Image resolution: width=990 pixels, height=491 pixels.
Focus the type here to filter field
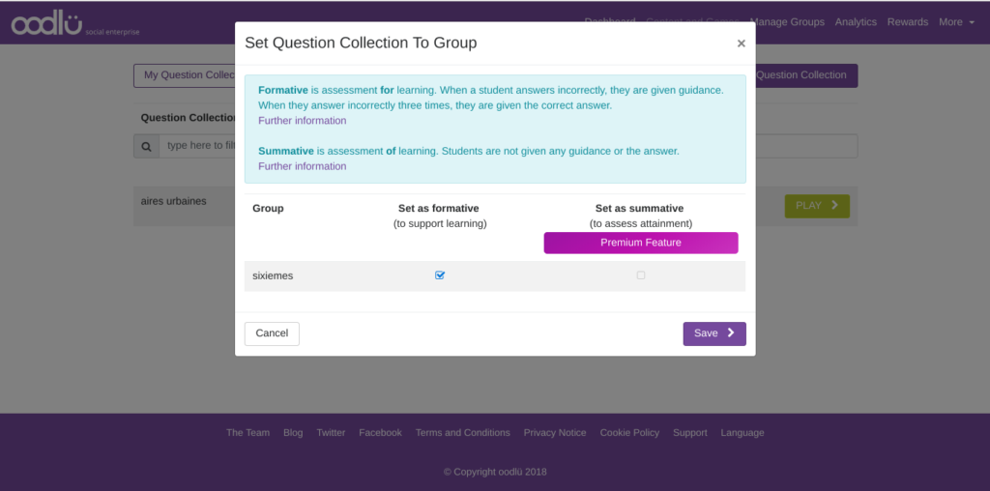pos(200,146)
